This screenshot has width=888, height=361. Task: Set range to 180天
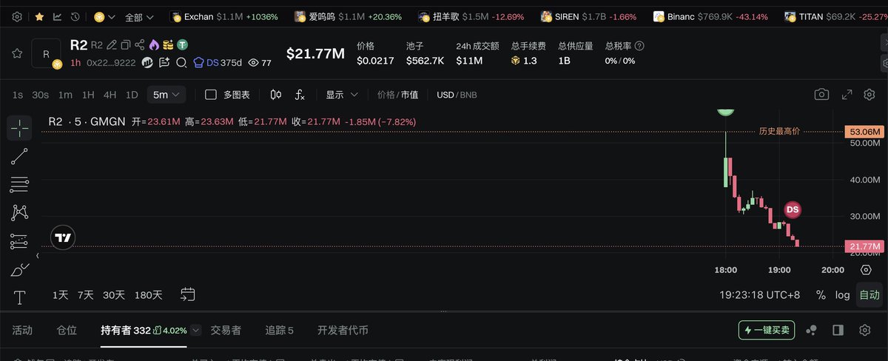click(x=148, y=294)
